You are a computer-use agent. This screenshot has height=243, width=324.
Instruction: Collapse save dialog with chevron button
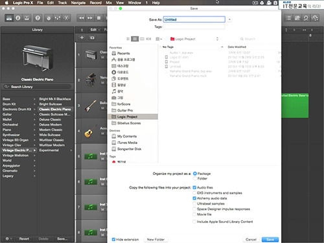coord(229,19)
